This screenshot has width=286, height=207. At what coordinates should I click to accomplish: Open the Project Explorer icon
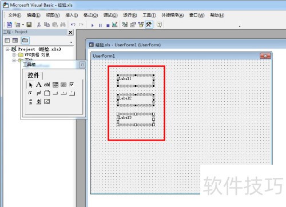pyautogui.click(x=125, y=25)
